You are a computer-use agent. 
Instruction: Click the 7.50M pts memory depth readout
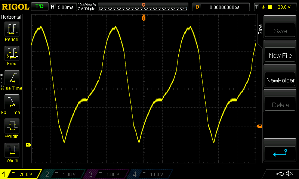tap(87, 9)
